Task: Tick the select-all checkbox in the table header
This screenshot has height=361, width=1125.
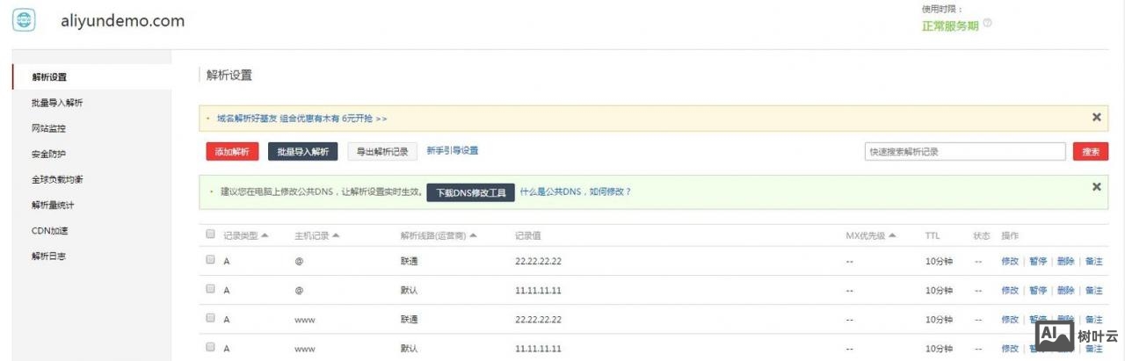Action: point(210,235)
